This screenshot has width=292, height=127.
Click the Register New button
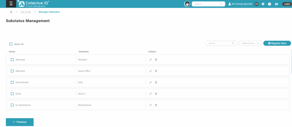click(277, 43)
